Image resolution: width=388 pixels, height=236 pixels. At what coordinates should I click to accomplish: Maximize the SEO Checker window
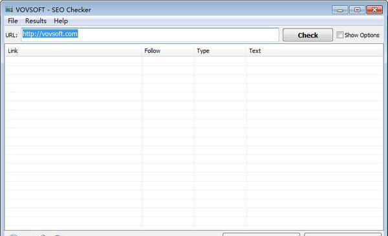[x=357, y=10]
